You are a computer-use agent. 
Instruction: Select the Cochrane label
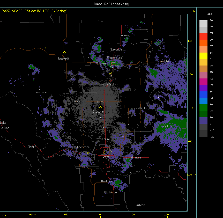pos(83,147)
